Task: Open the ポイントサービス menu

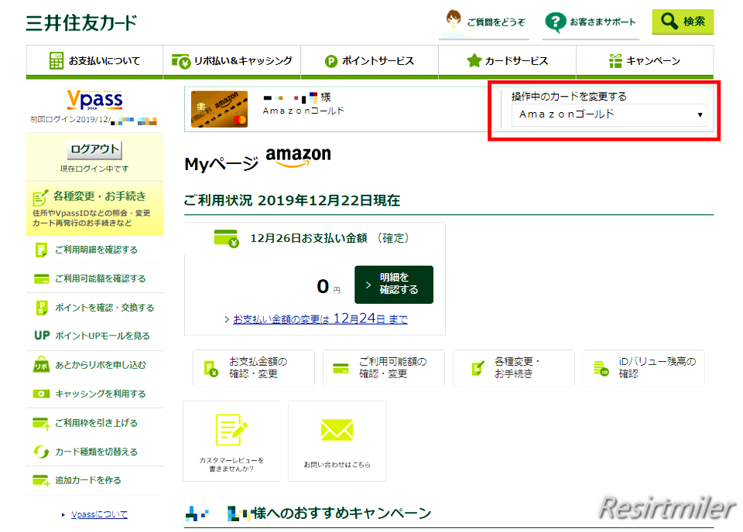Action: (370, 61)
